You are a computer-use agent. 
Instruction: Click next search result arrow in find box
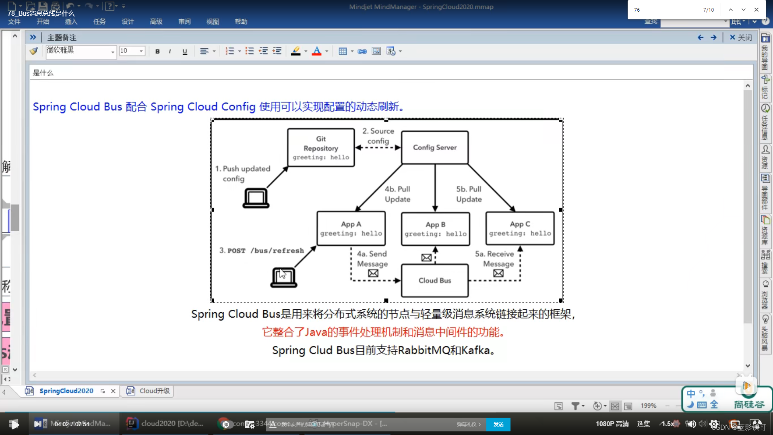point(744,10)
